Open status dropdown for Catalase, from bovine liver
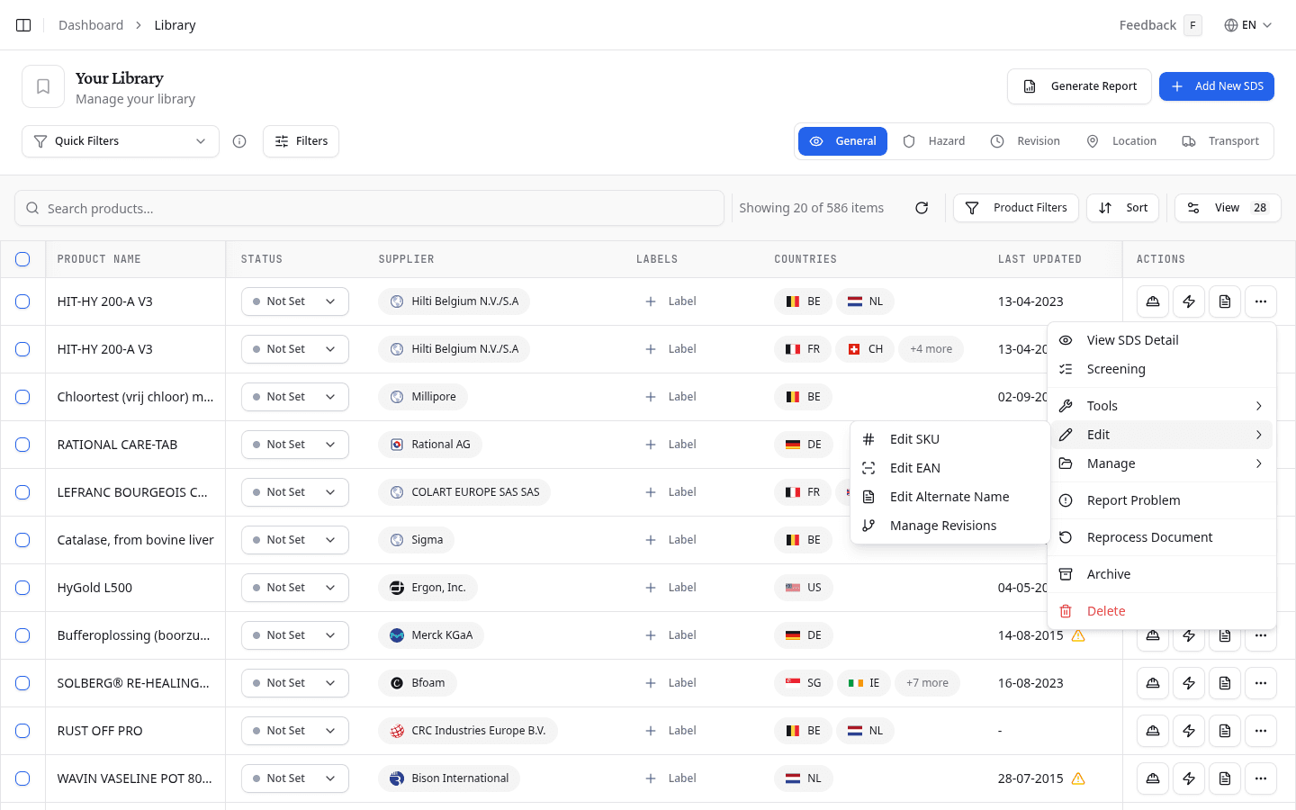 coord(294,540)
